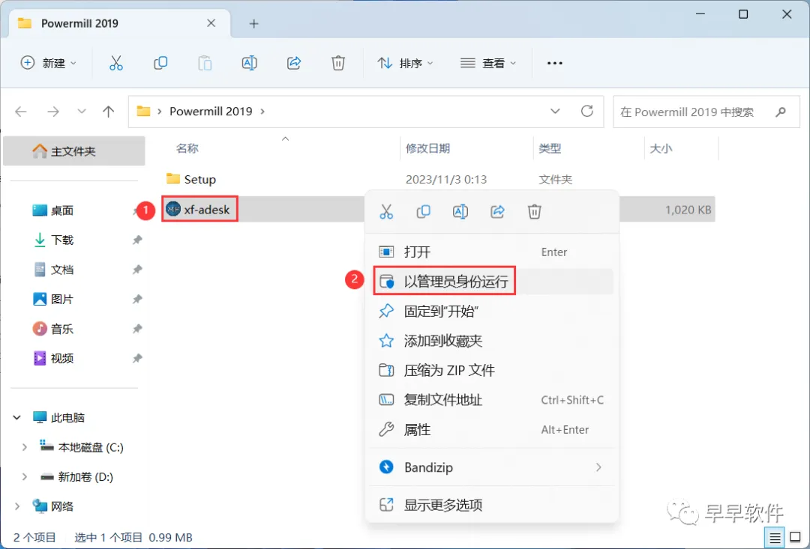Viewport: 810px width, 549px height.
Task: Open the 查看 view dropdown
Action: (488, 63)
